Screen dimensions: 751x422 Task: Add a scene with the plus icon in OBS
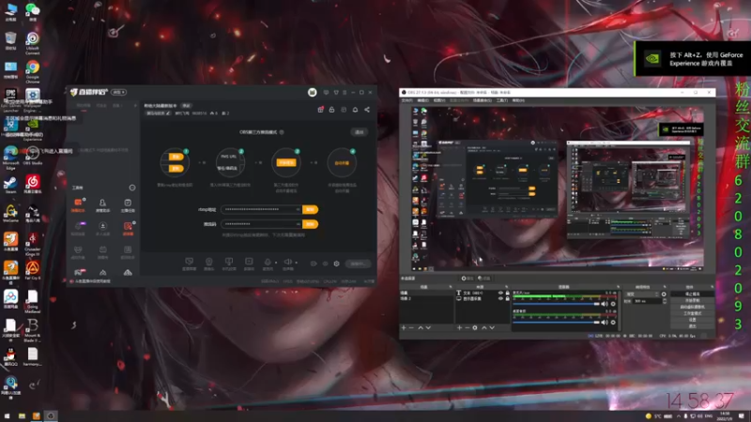[404, 327]
